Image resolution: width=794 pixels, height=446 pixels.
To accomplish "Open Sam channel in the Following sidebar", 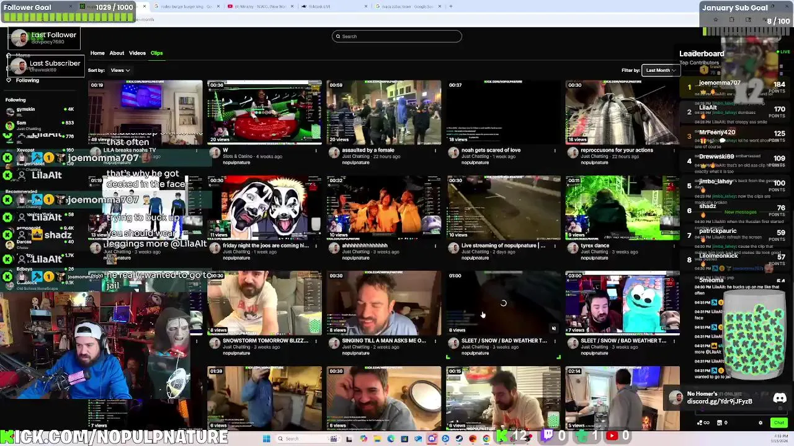I will pyautogui.click(x=40, y=125).
